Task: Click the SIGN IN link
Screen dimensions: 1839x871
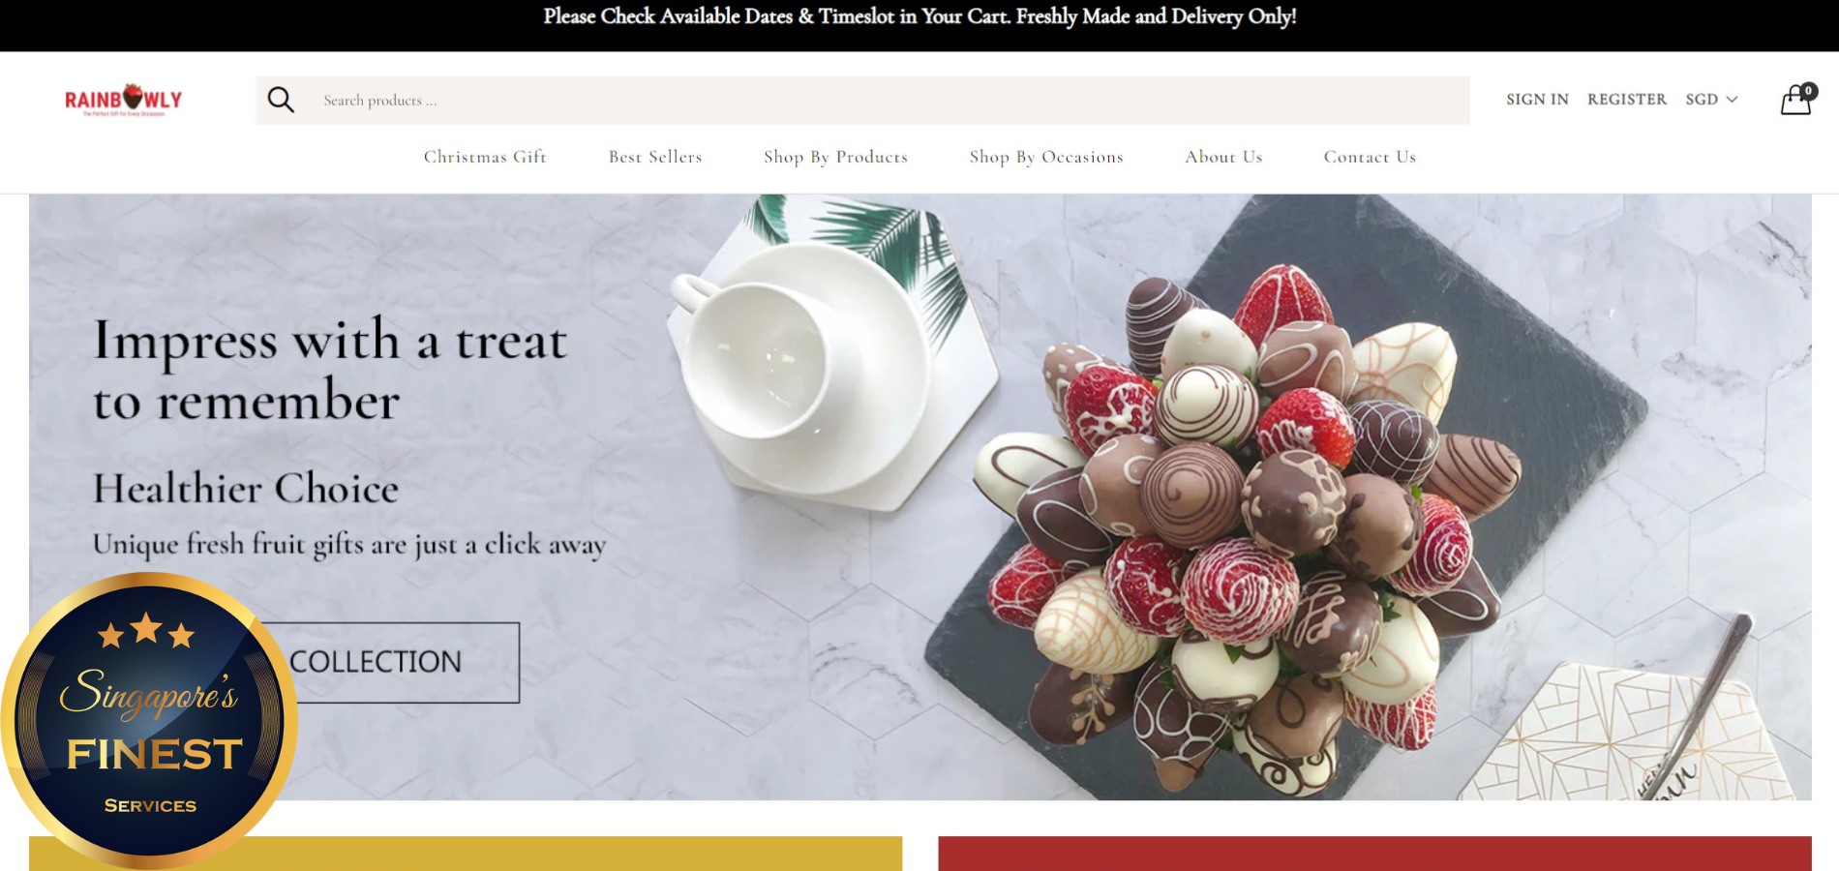Action: (x=1537, y=99)
